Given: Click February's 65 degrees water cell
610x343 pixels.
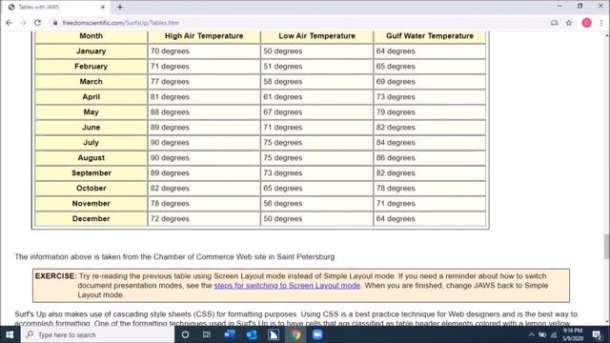Looking at the screenshot, I should pyautogui.click(x=430, y=66).
